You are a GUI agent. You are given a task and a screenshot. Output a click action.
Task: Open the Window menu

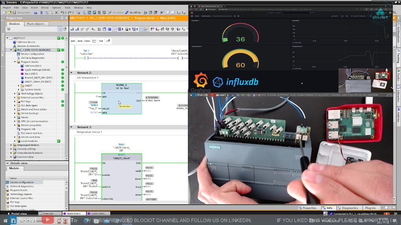78,7
